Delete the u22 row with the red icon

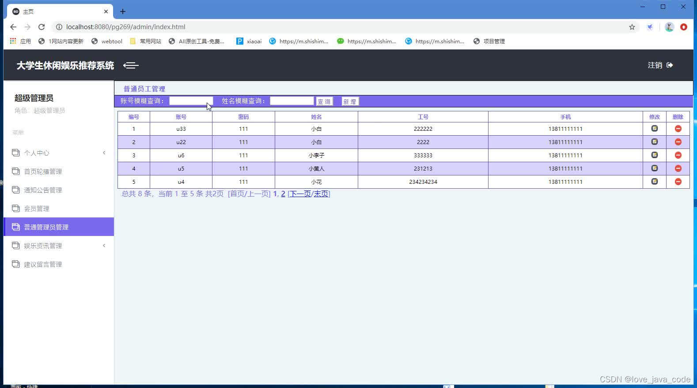pos(678,142)
